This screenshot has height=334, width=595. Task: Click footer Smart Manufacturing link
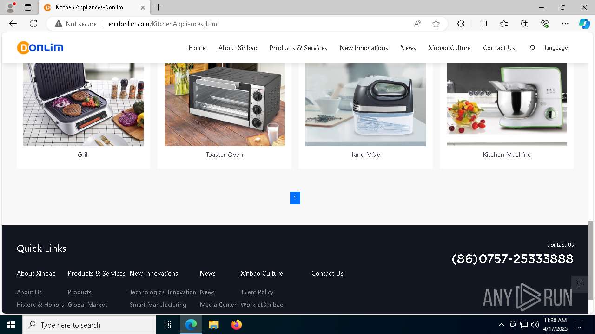coord(158,304)
